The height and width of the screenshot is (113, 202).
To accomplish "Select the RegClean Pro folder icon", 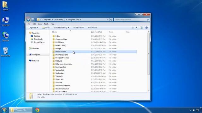I will pyautogui.click(x=54, y=67).
